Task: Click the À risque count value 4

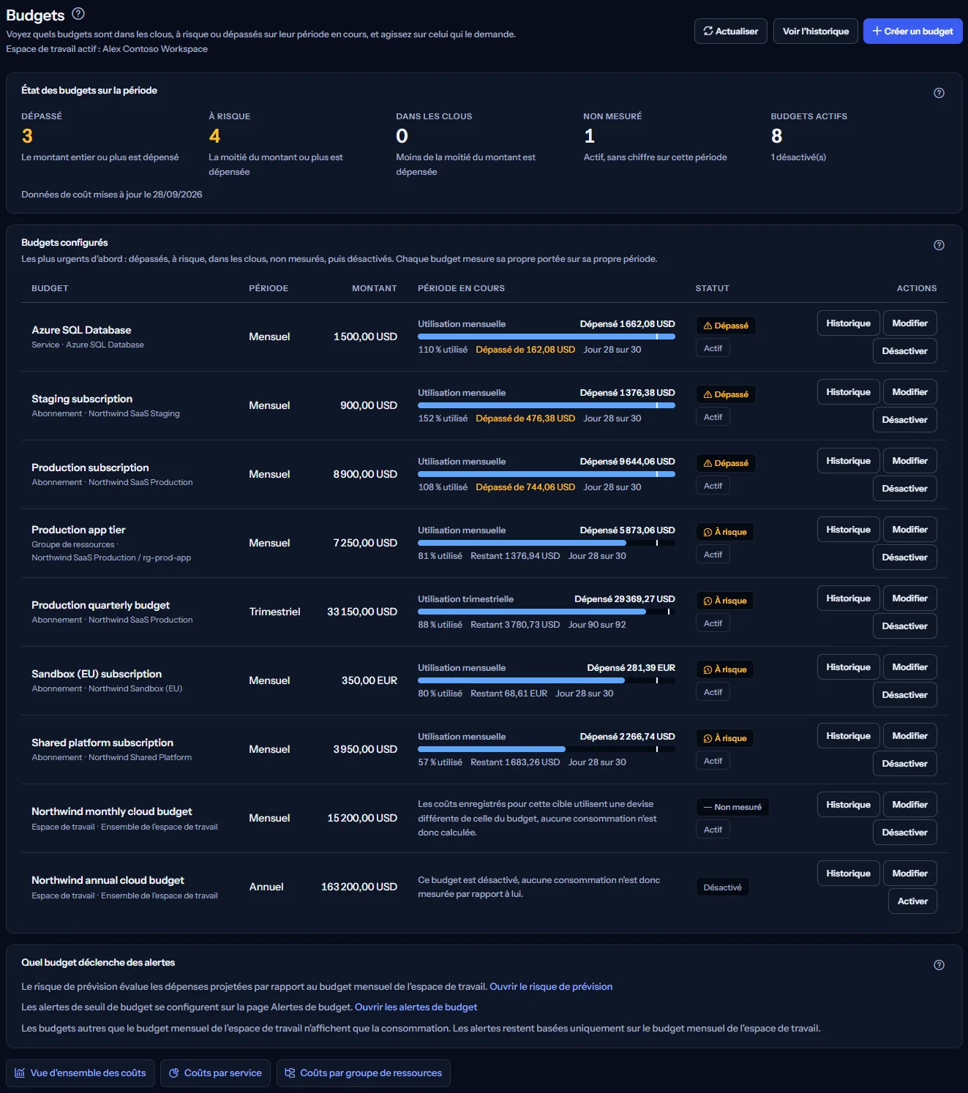Action: (x=214, y=136)
